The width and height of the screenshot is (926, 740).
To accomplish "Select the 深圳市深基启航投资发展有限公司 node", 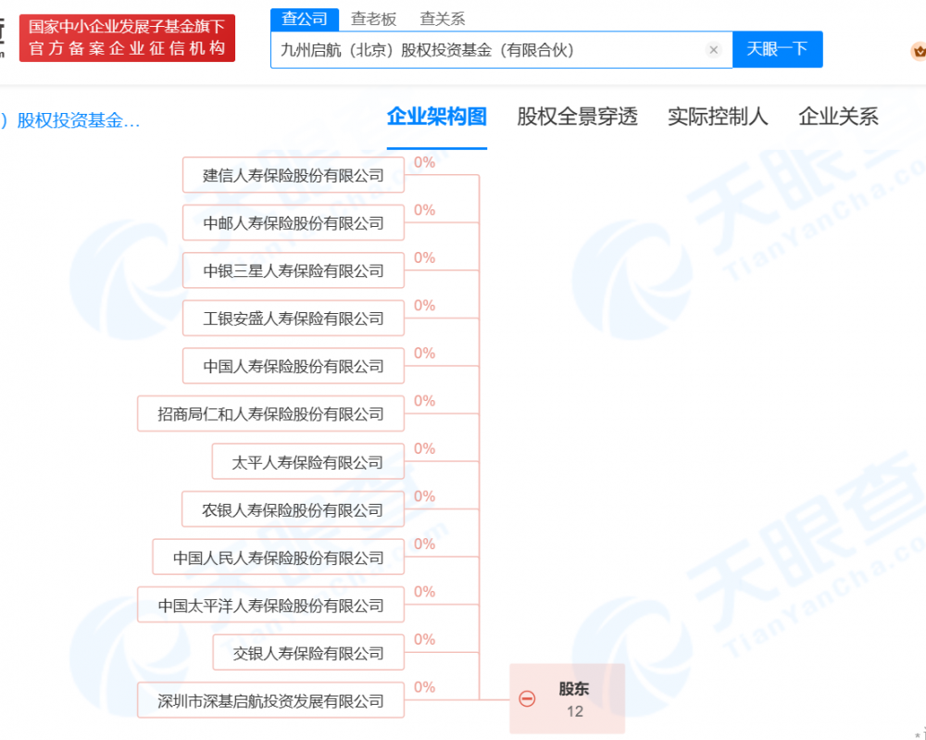I will click(271, 700).
